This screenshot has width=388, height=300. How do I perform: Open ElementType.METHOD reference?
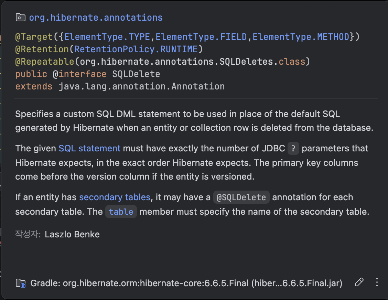[301, 37]
